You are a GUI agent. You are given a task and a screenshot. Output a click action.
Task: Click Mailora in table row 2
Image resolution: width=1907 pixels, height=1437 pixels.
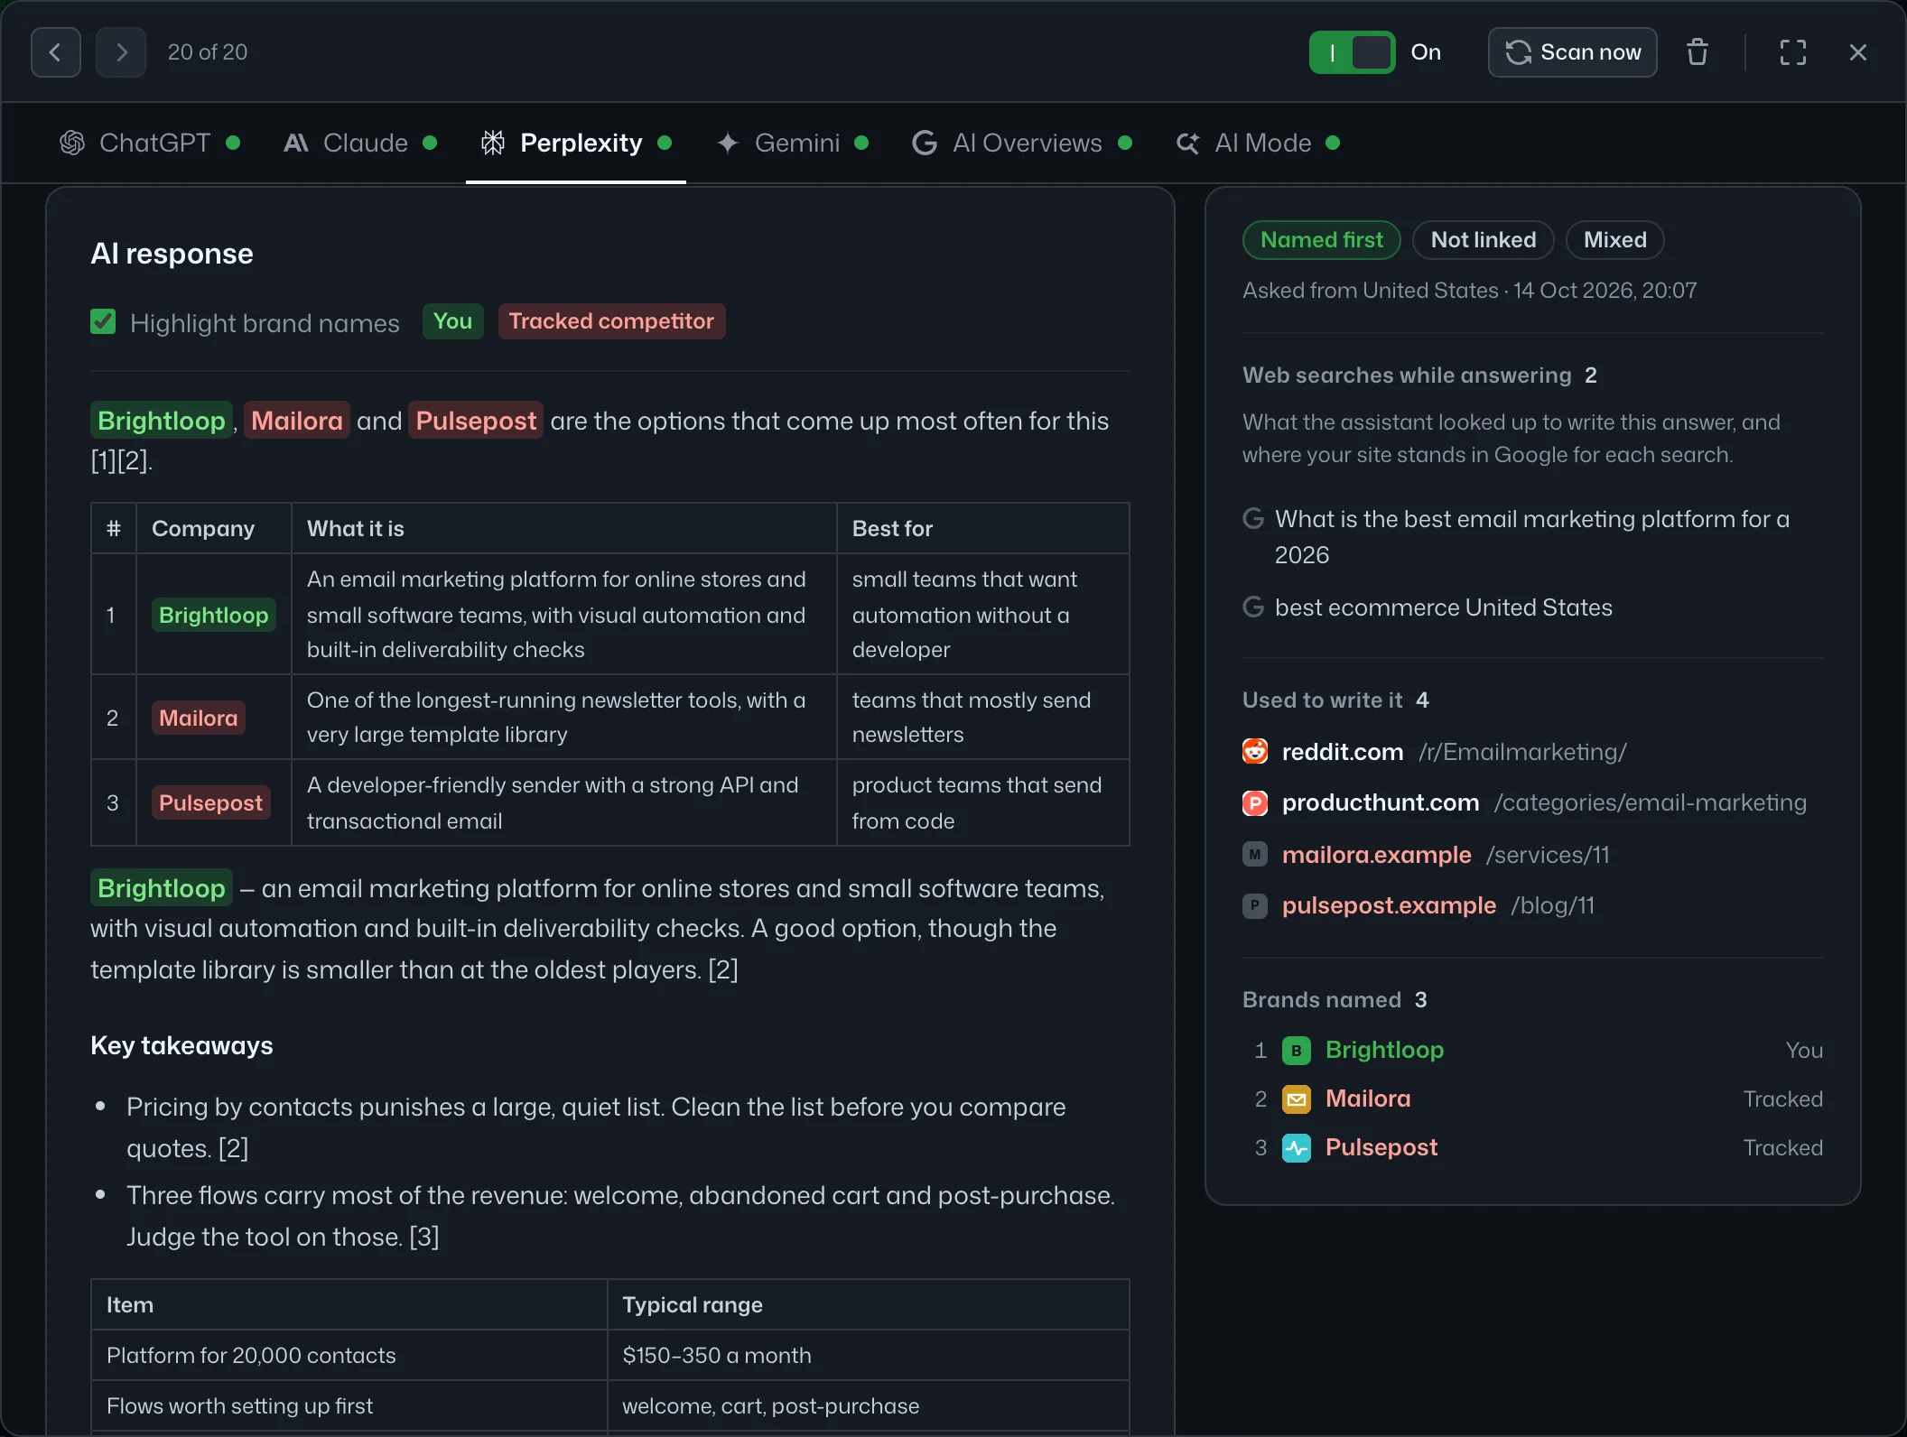pos(199,718)
